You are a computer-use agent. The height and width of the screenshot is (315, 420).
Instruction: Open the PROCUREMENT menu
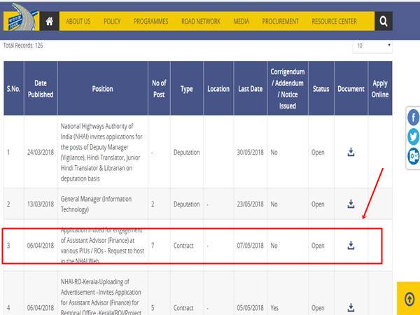pos(280,22)
